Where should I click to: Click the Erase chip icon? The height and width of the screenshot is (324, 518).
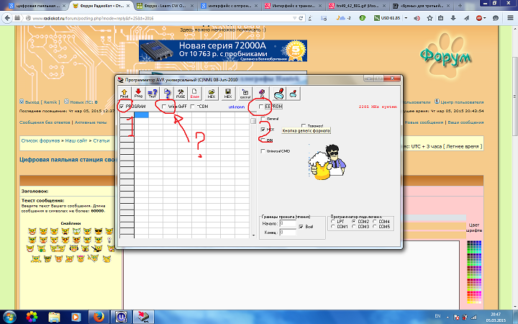tap(194, 93)
